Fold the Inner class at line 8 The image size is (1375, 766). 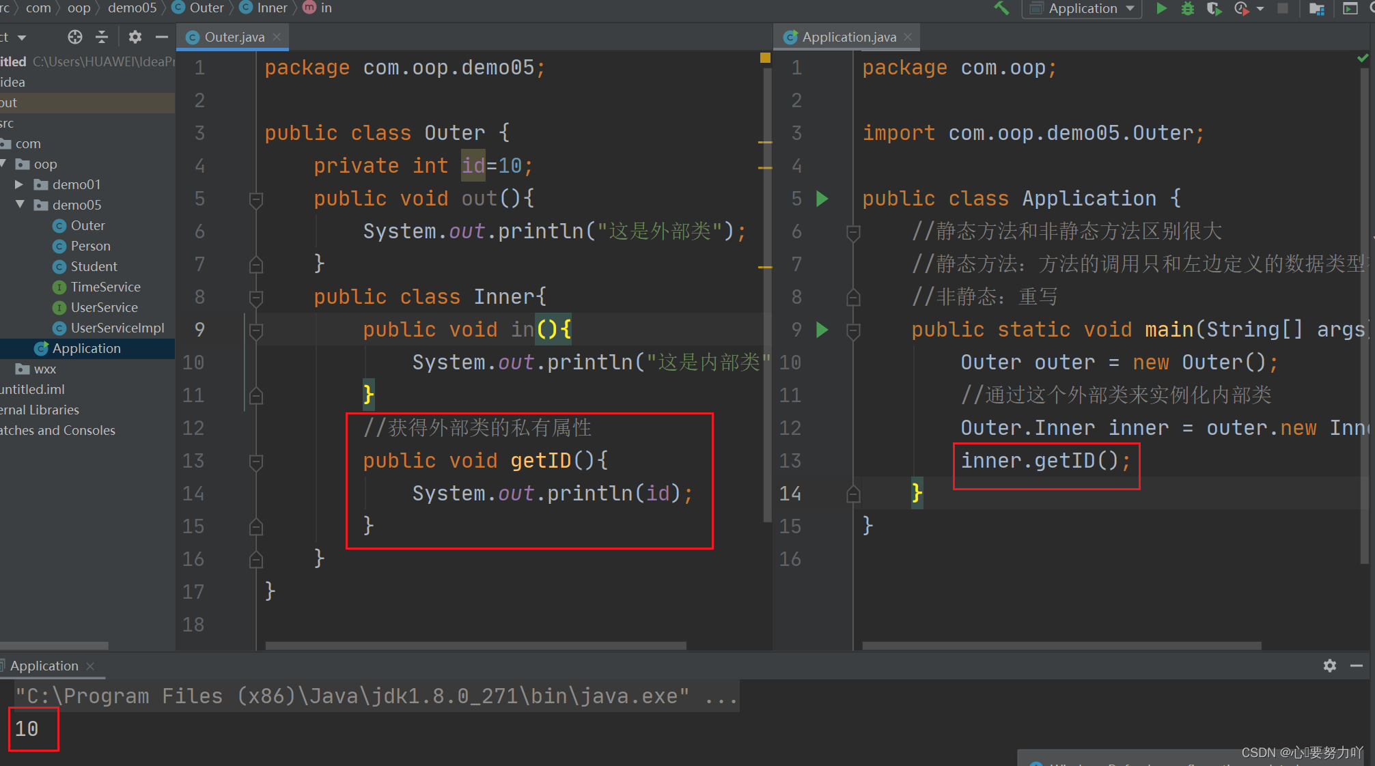pyautogui.click(x=256, y=298)
